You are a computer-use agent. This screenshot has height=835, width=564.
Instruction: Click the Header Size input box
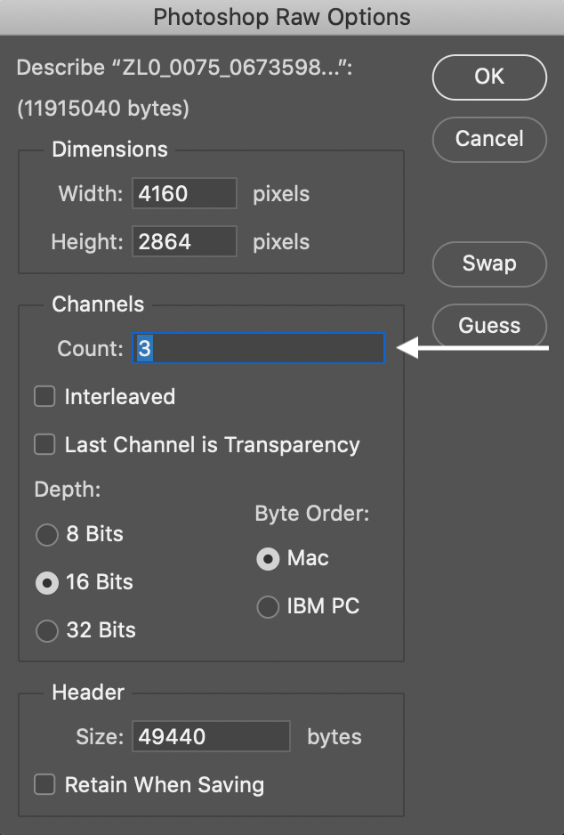coord(212,737)
